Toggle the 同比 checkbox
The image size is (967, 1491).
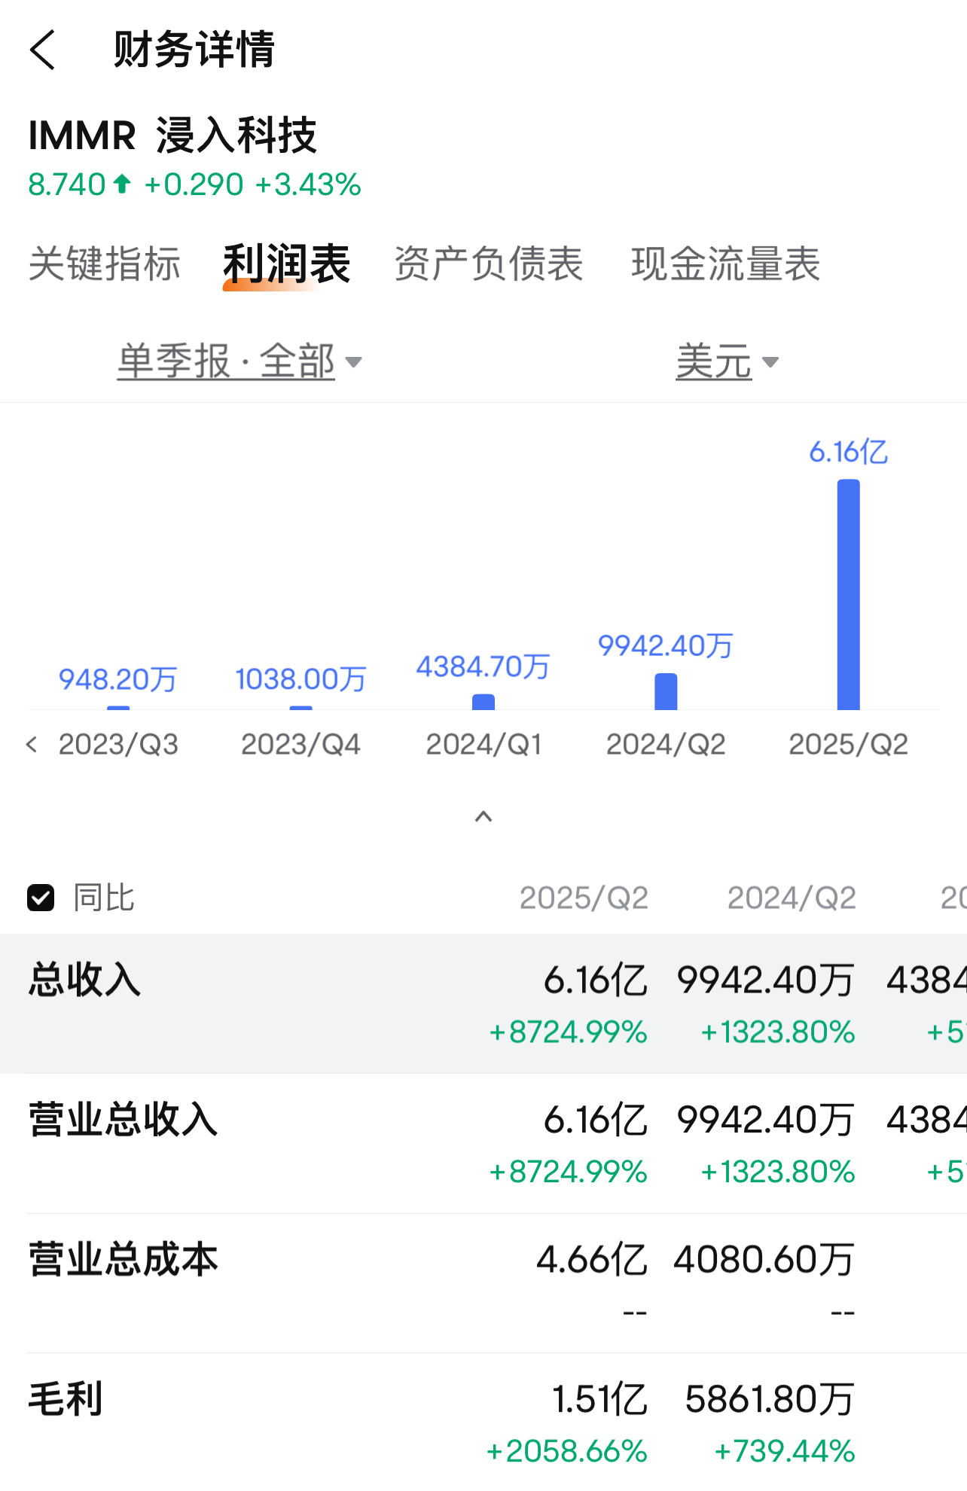(41, 898)
